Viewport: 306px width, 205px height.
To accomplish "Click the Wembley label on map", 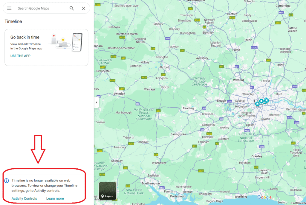I will pos(248,94).
